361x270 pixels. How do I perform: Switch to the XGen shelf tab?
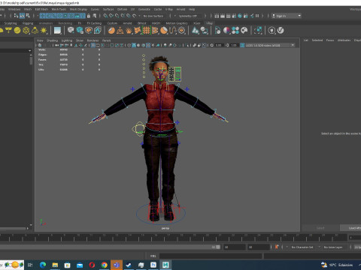[x=197, y=23]
